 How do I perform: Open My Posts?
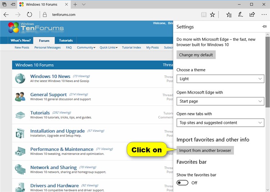pos(152,48)
